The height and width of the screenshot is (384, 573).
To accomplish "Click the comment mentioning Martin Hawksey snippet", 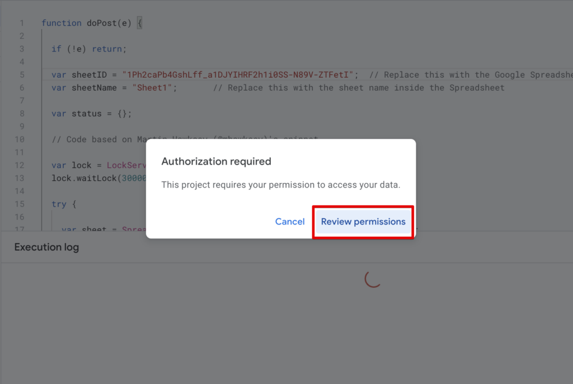I will click(x=112, y=139).
